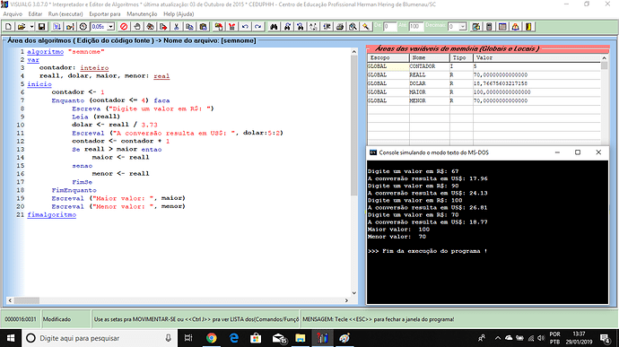This screenshot has width=619, height=347.
Task: Select the DOLAR variable cell
Action: (x=430, y=83)
